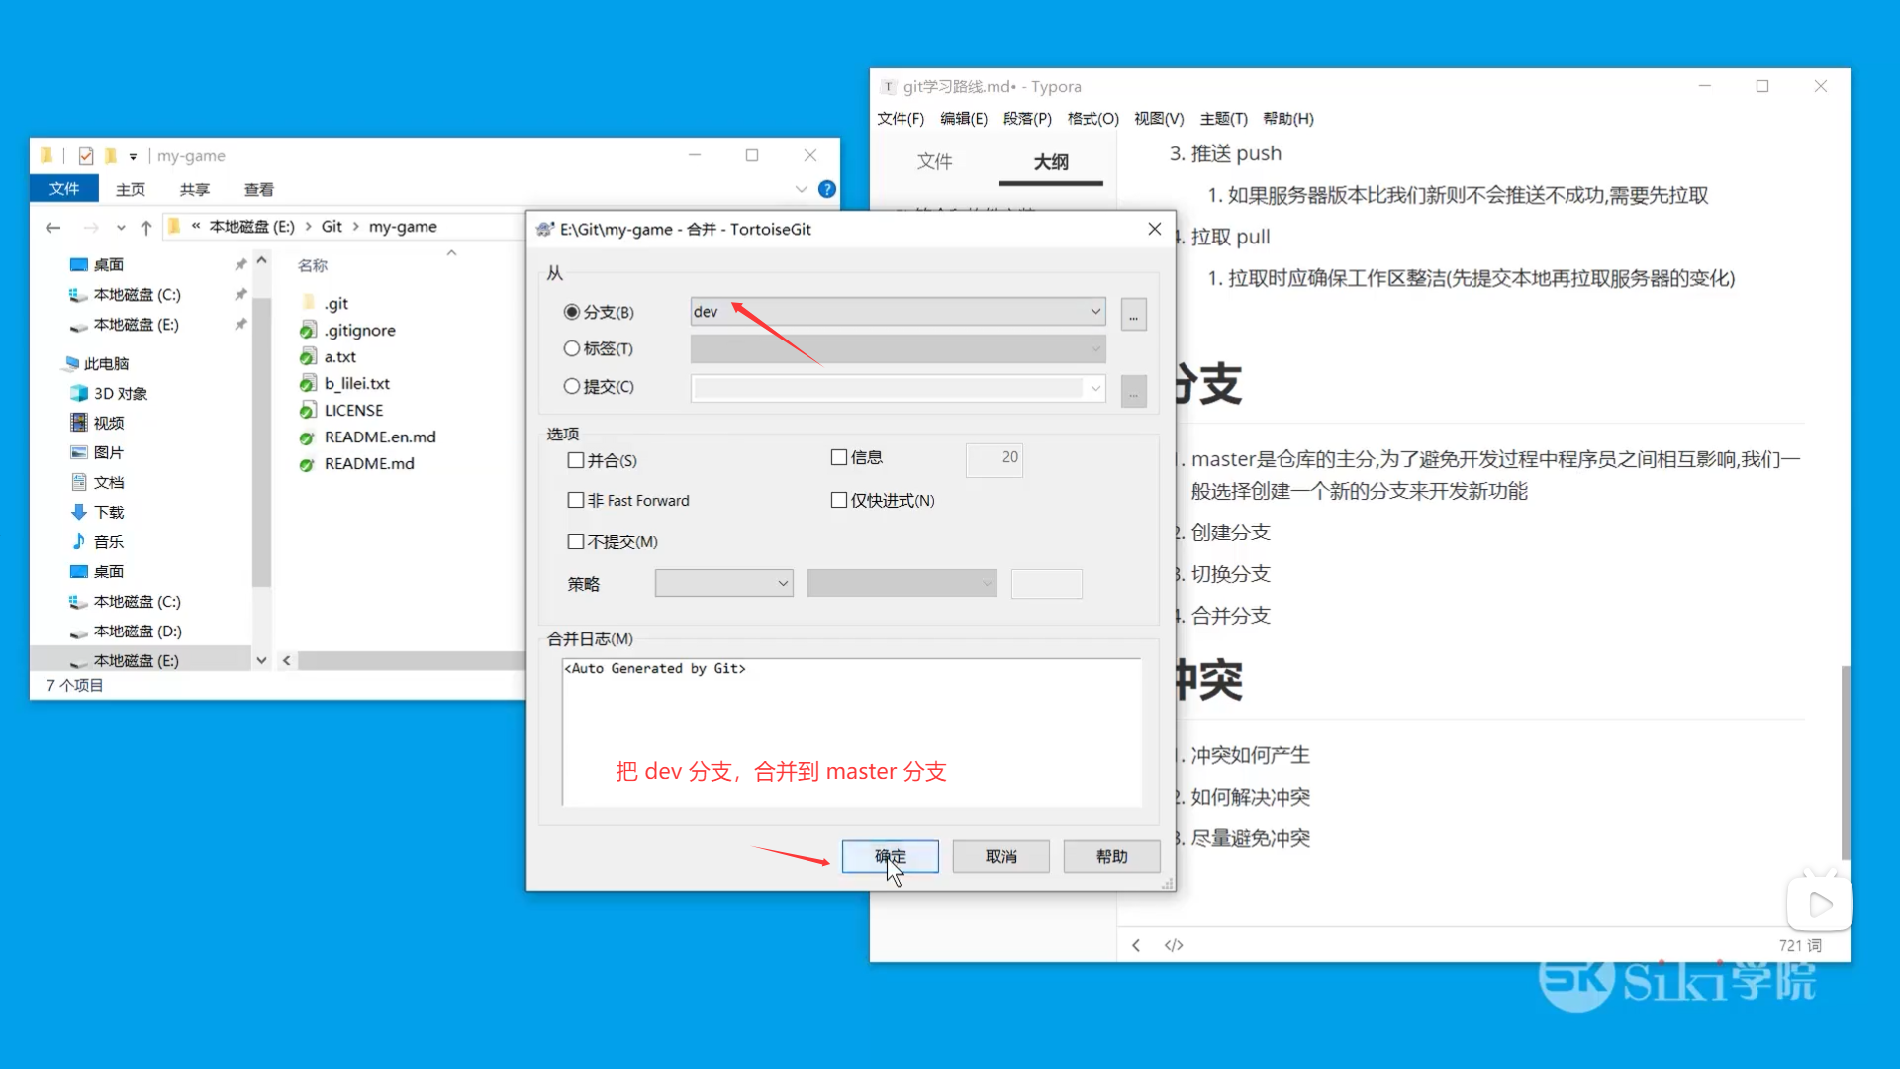Click the Help question mark icon in Explorer
Screen dimensions: 1900x1069
(x=827, y=189)
